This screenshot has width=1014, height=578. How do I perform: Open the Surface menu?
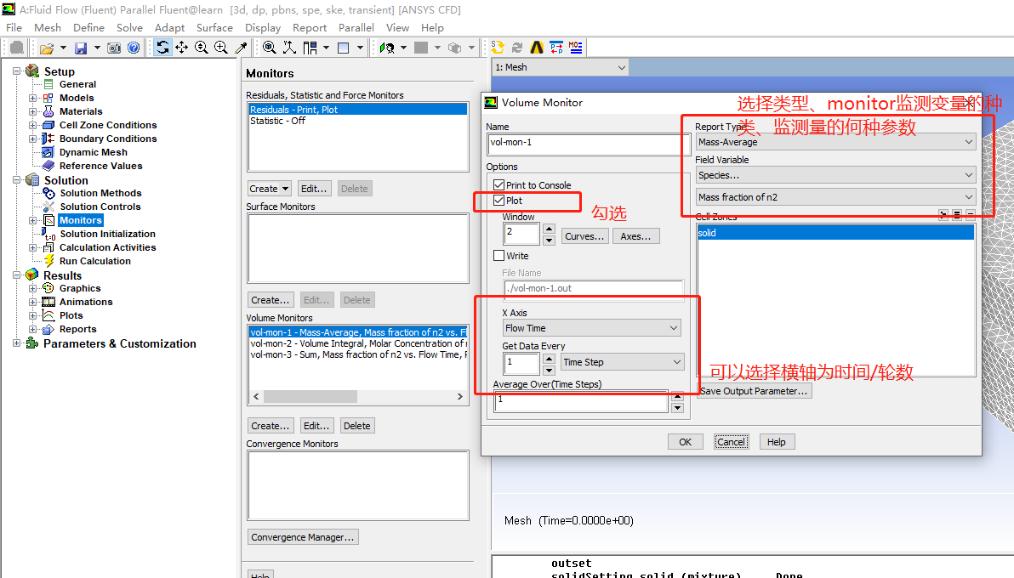pos(214,28)
